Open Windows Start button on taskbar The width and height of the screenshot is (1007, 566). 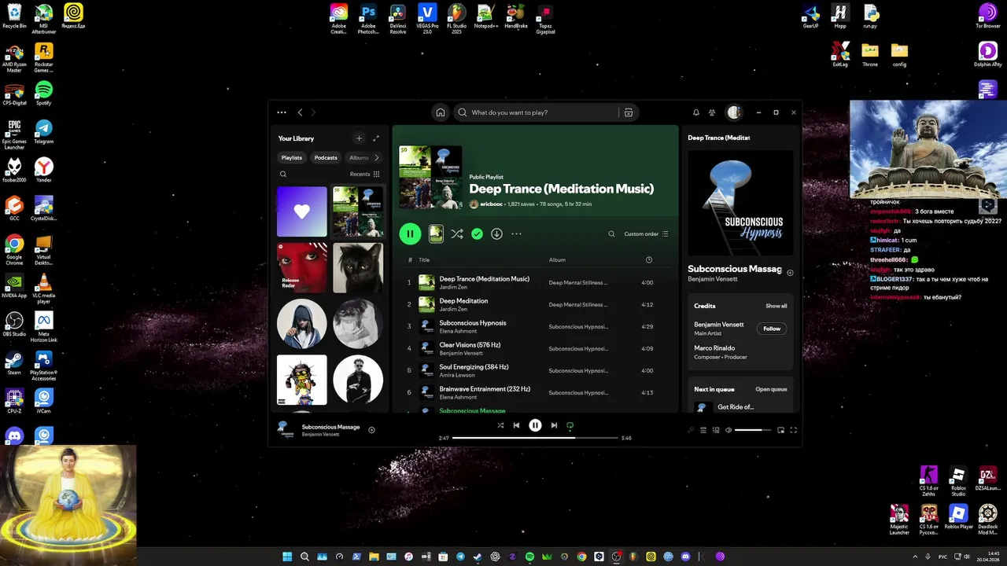[x=287, y=557]
